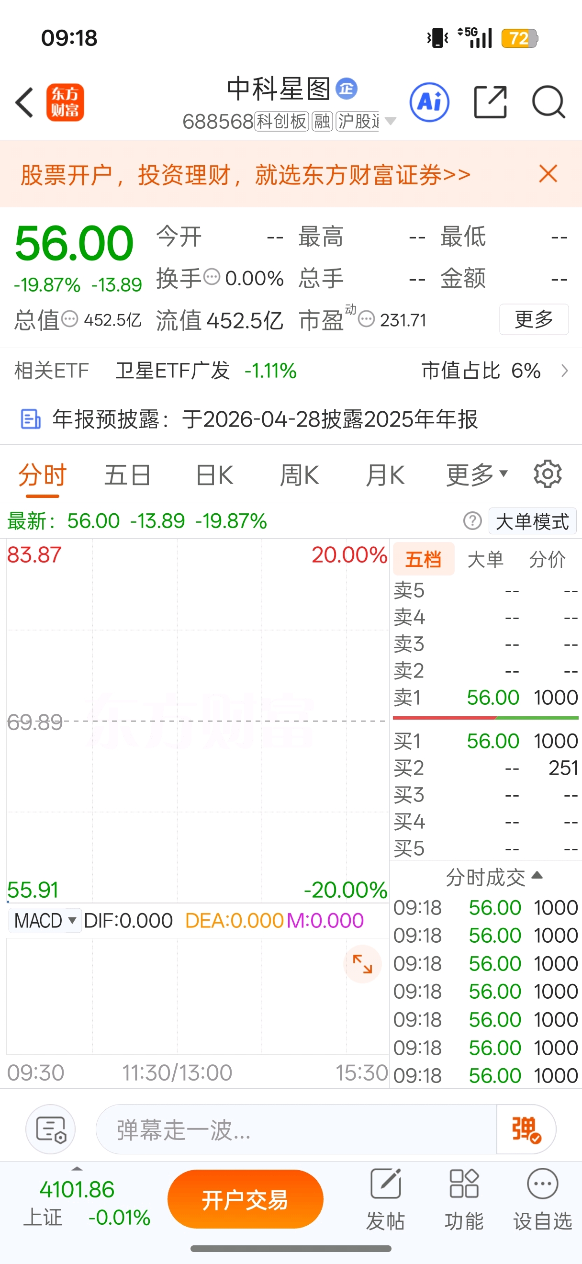The image size is (582, 1264).
Task: Open the bullet comment list icon
Action: [51, 1129]
